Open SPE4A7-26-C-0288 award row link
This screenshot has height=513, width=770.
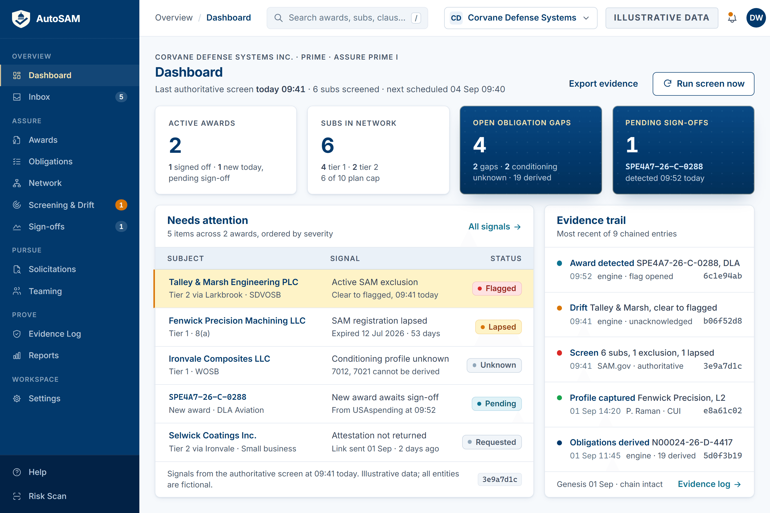[208, 397]
